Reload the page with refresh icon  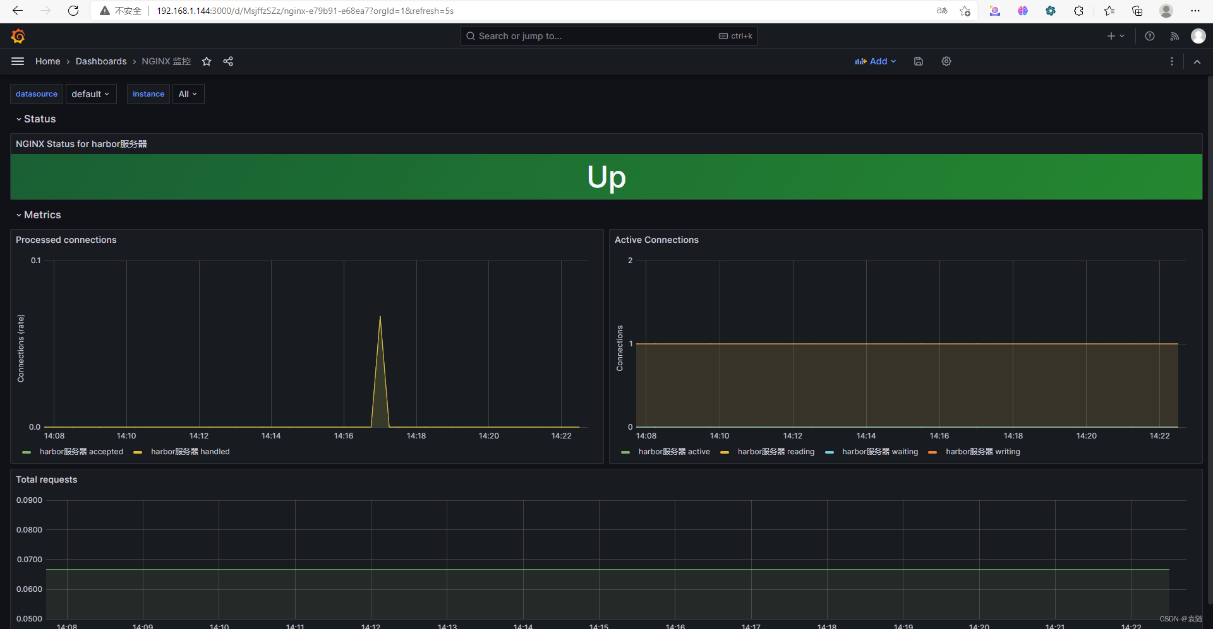(73, 11)
